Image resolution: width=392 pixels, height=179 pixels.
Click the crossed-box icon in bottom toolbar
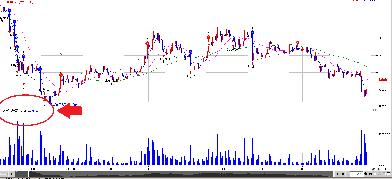click(388, 174)
